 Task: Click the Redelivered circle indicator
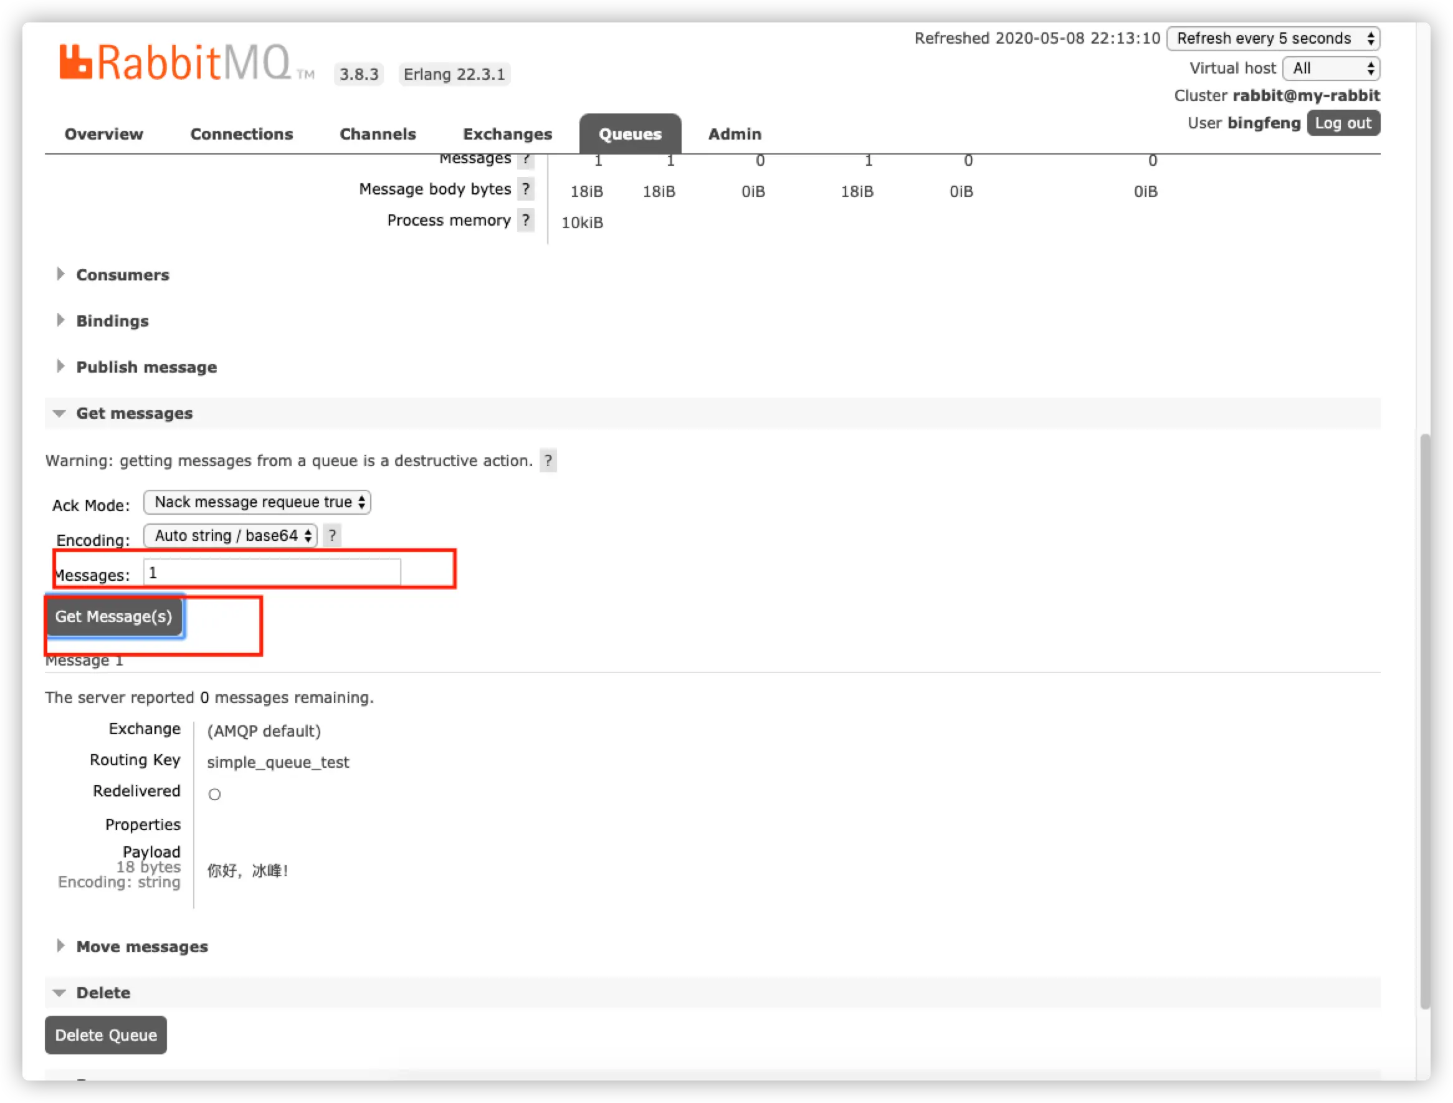[214, 795]
